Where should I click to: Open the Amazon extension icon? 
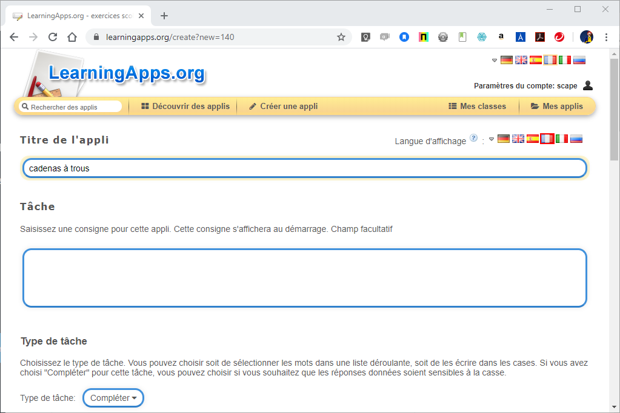coord(501,37)
